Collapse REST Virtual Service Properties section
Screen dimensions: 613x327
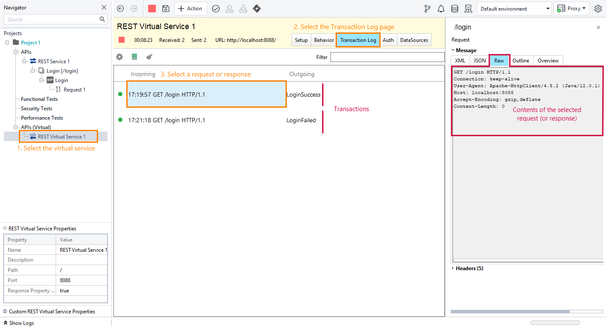pos(5,229)
